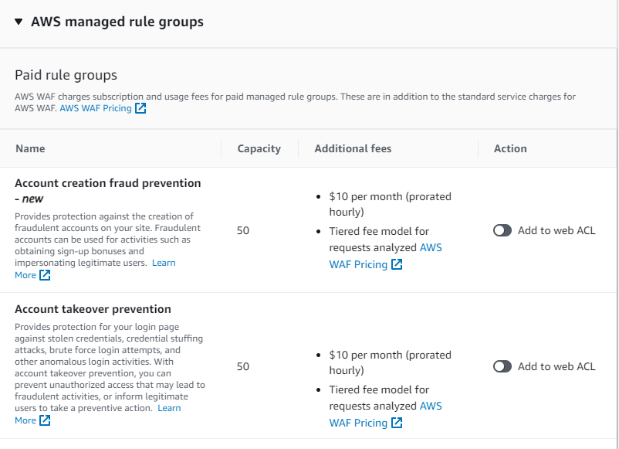
Task: Click the Additional fees column header
Action: tap(353, 148)
